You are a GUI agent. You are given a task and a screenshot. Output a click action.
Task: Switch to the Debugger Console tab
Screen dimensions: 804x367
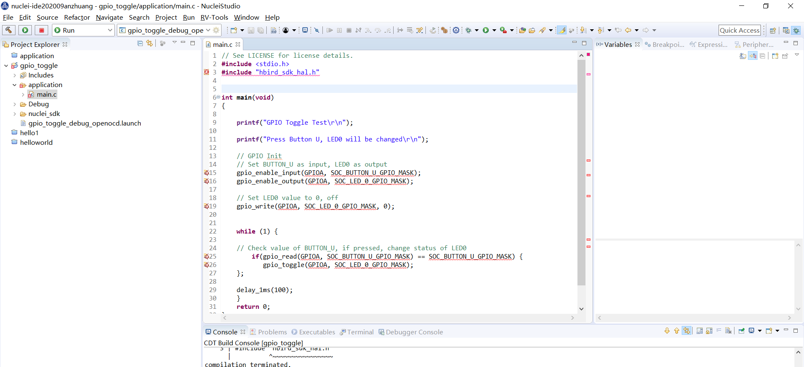click(x=411, y=332)
